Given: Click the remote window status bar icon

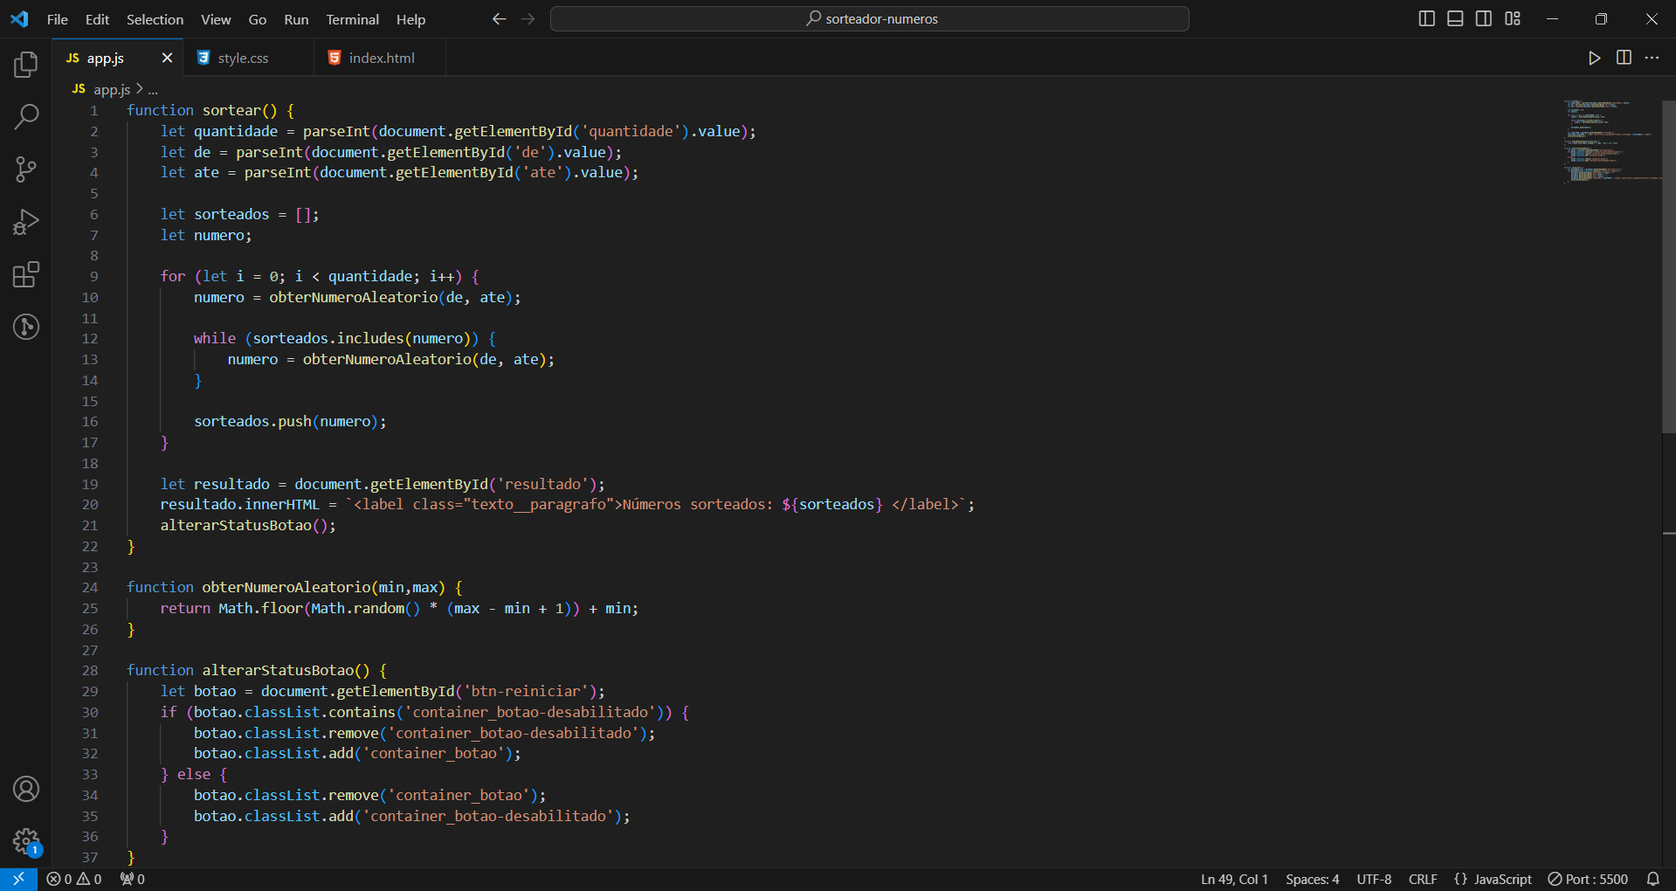Looking at the screenshot, I should click(x=18, y=879).
